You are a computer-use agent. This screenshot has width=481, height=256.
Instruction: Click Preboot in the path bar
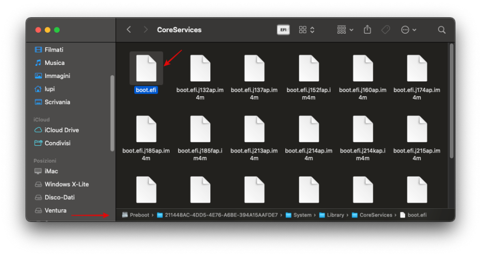click(136, 215)
